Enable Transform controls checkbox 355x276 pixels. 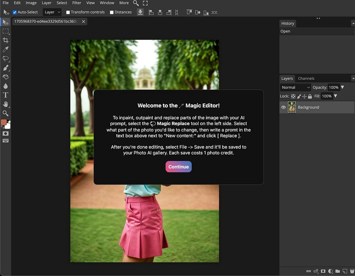tap(68, 12)
